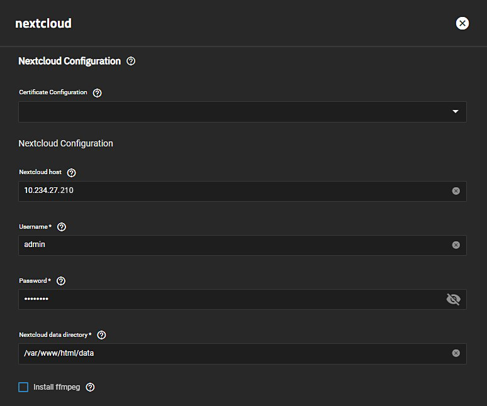Clear the Nextcloud host field value
Screen dimensions: 487x406
click(456, 191)
